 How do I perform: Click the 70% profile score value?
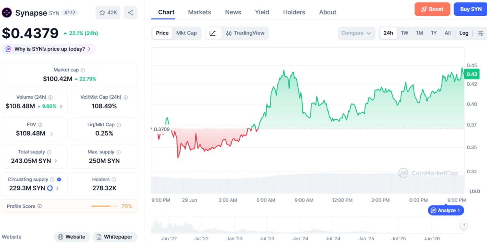pos(127,206)
